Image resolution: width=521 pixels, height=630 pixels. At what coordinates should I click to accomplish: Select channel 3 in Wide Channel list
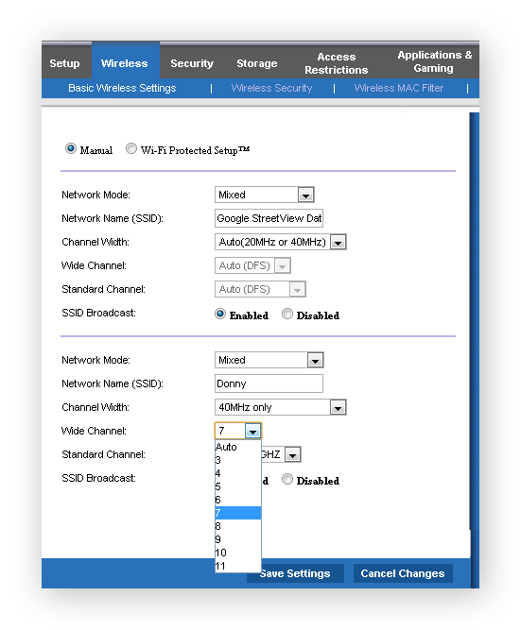click(238, 460)
